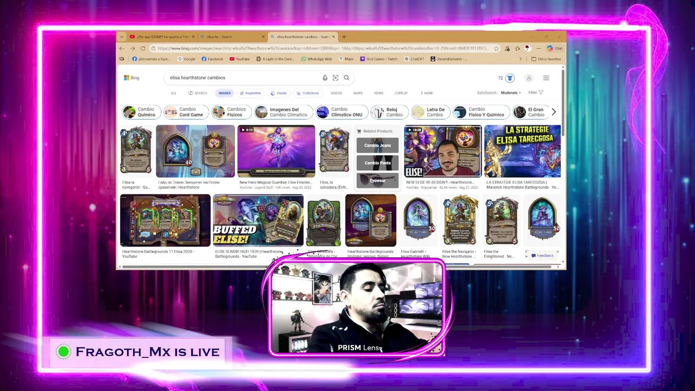Click the microphone voice search icon
The height and width of the screenshot is (391, 695).
coord(325,78)
